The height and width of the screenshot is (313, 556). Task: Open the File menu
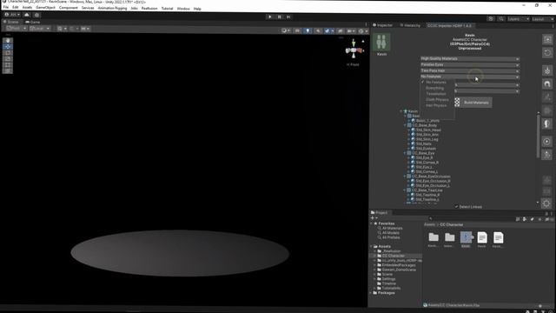point(6,8)
